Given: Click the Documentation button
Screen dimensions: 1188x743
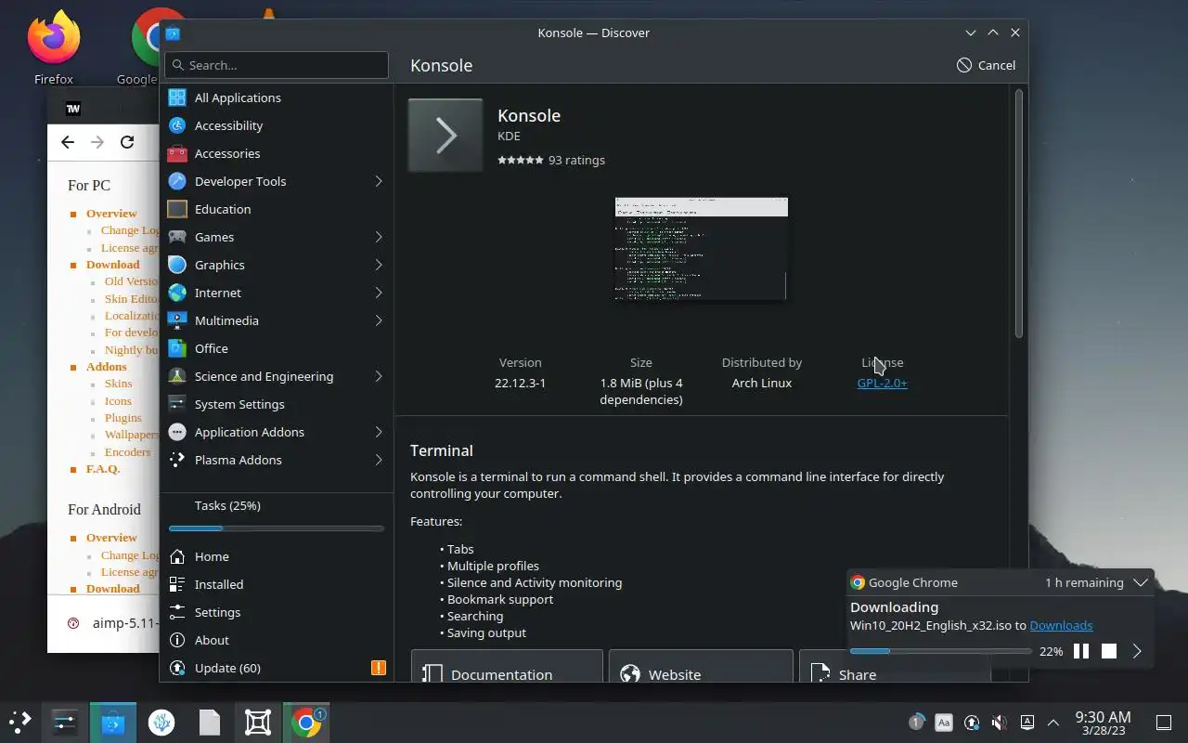Looking at the screenshot, I should coord(507,666).
